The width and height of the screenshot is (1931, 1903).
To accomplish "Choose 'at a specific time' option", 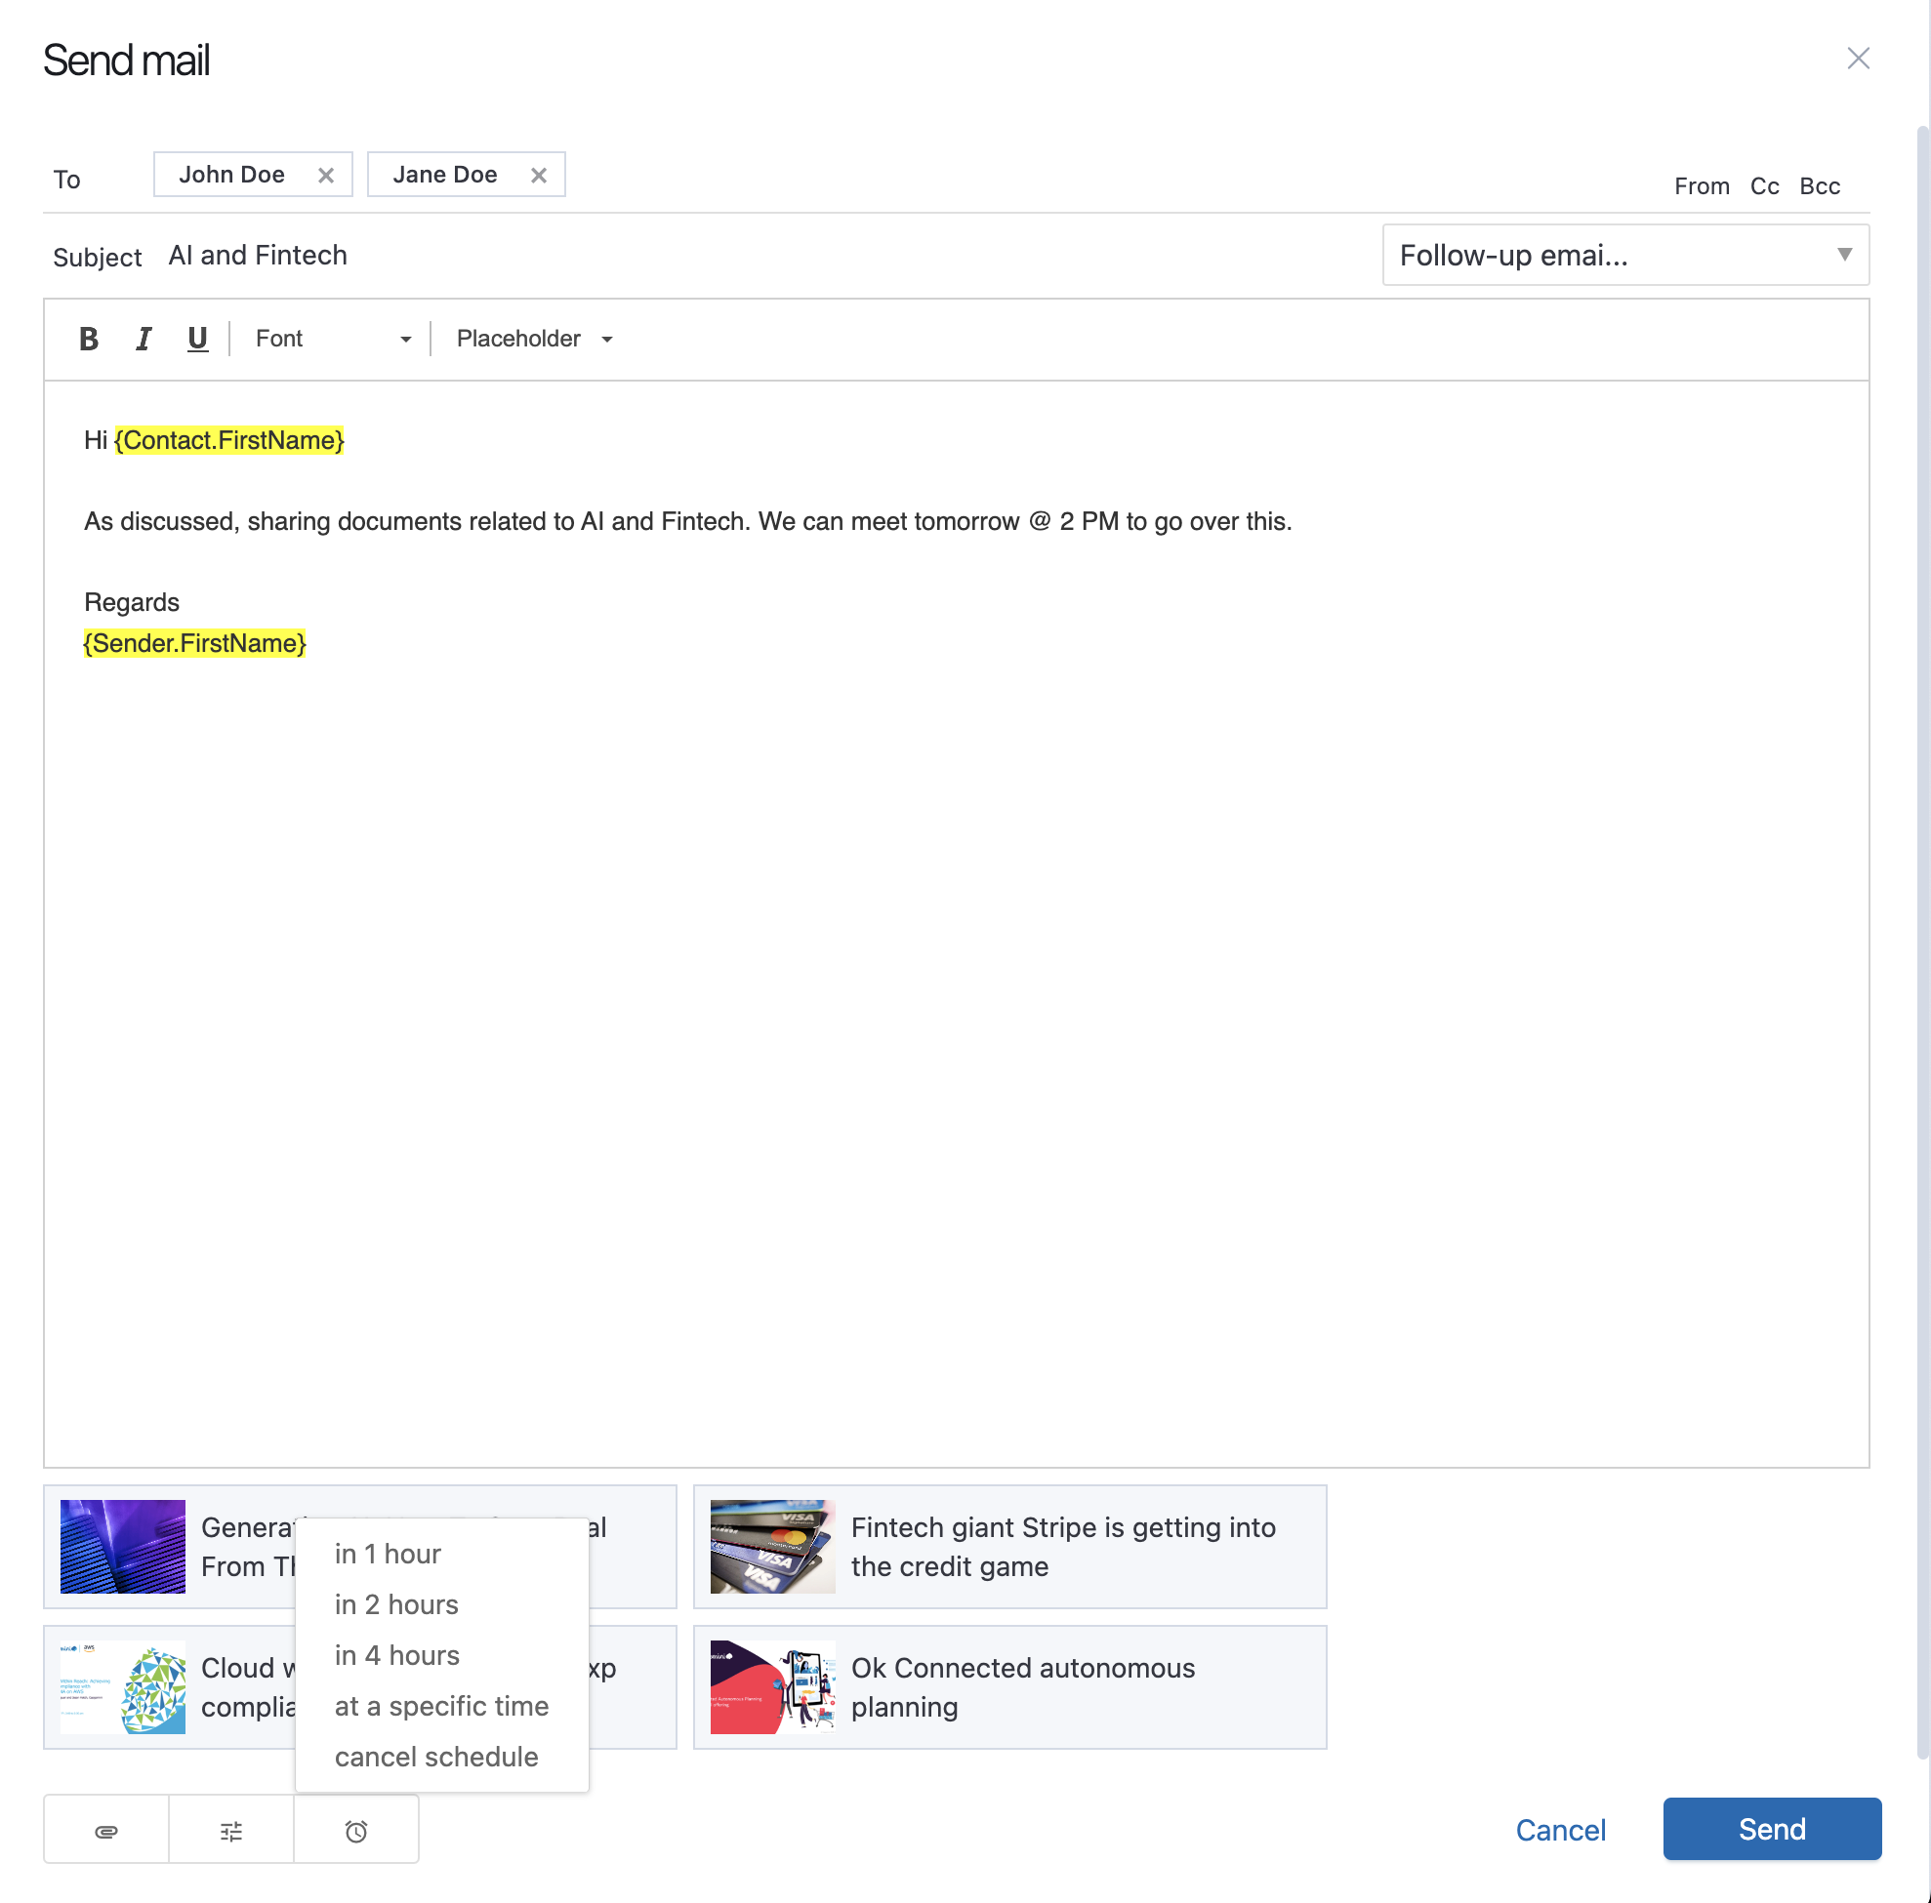I will (x=441, y=1706).
